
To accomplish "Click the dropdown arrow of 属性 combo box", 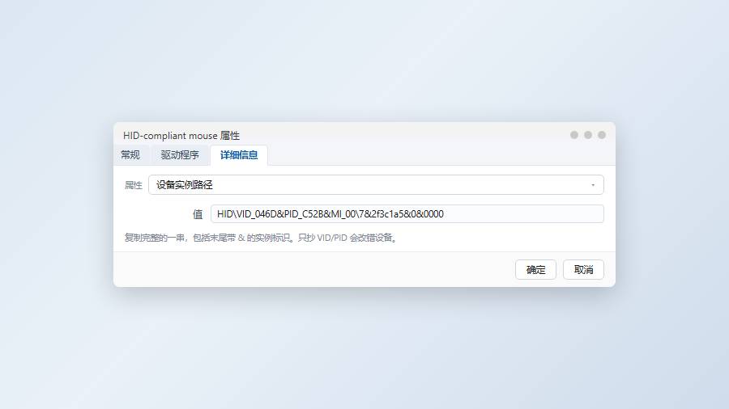I will (x=593, y=185).
